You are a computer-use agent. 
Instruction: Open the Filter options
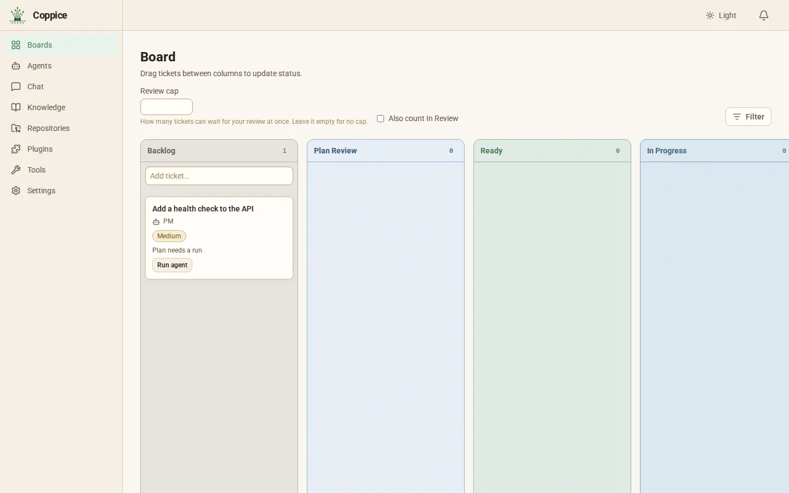click(x=748, y=117)
